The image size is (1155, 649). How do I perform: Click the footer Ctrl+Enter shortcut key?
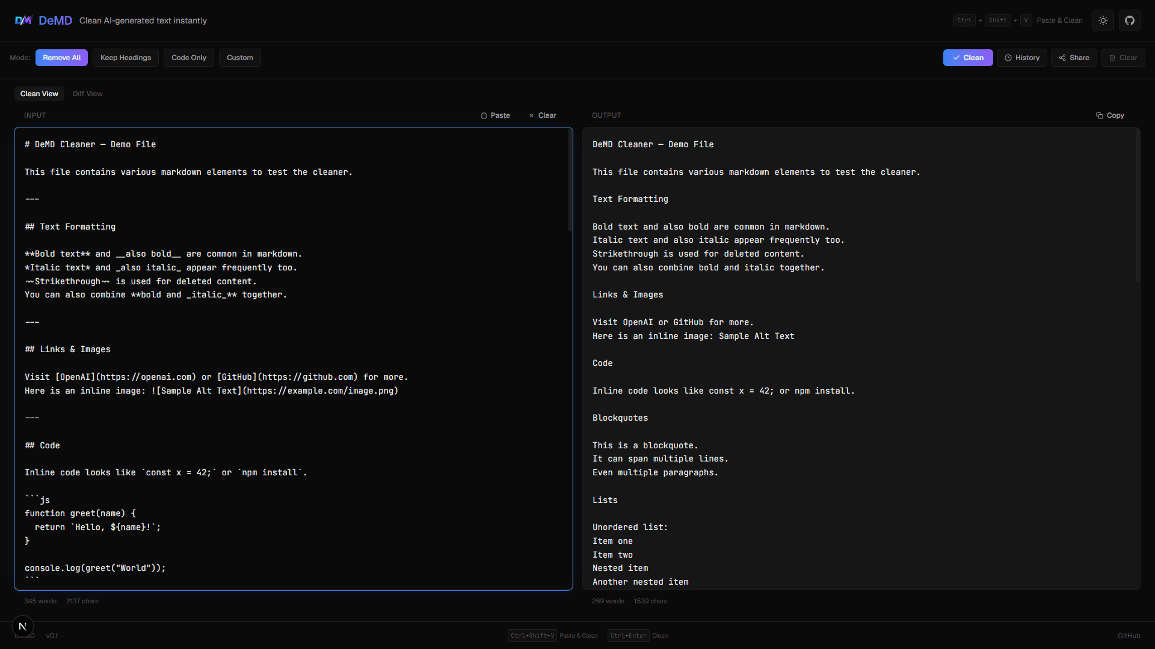tap(628, 636)
